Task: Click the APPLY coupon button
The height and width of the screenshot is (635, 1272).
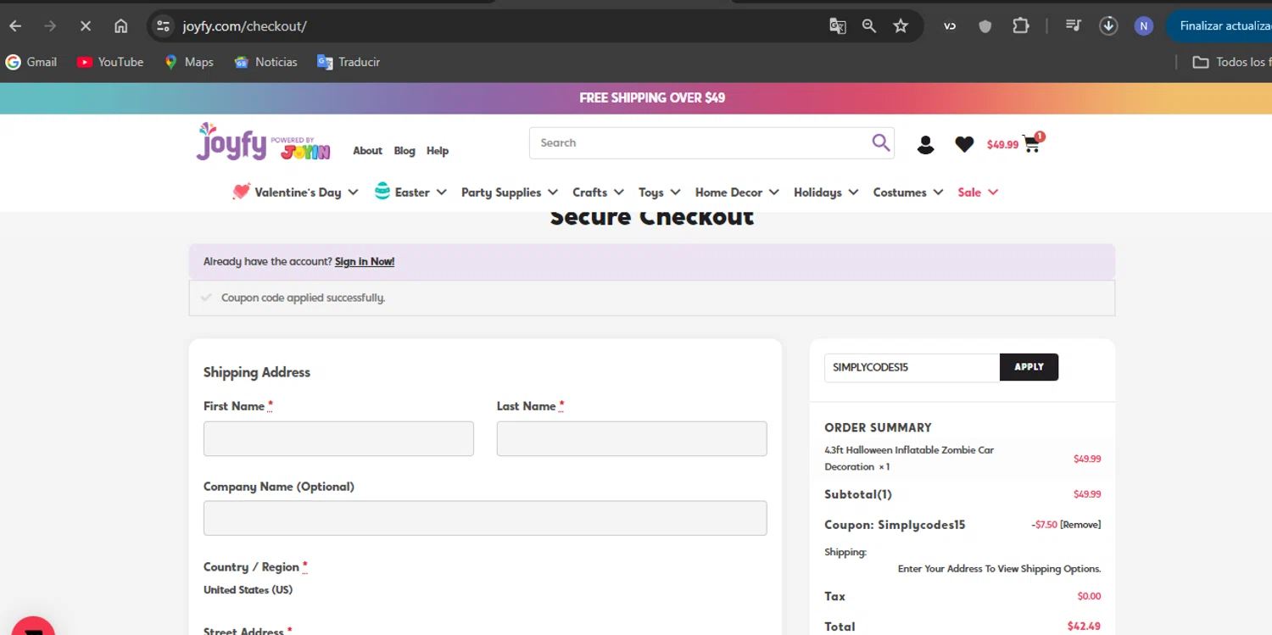Action: [x=1029, y=367]
